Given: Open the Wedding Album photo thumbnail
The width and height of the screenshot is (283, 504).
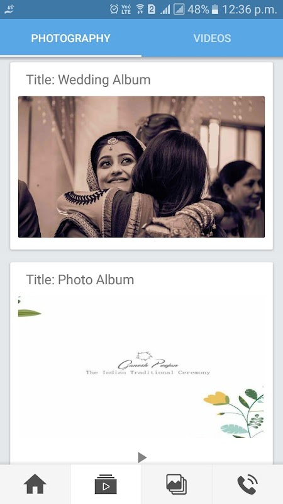Looking at the screenshot, I should pos(141,167).
